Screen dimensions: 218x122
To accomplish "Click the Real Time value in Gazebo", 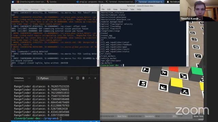I will point(135,116).
